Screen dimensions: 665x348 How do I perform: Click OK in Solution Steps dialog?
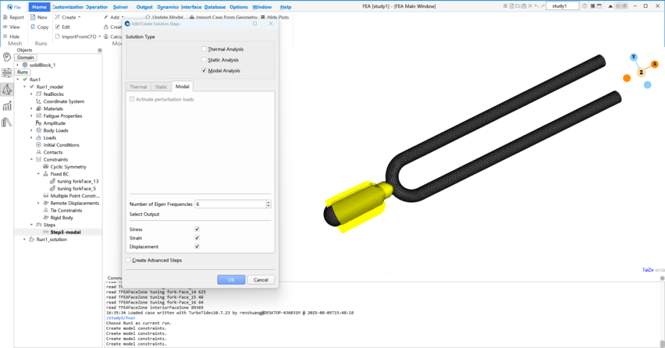[231, 280]
